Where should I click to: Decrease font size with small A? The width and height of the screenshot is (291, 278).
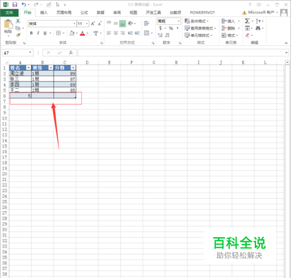coord(100,24)
